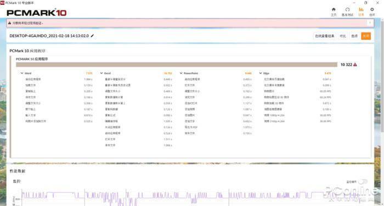Click the 视频 1080p H.264 row

tap(297, 115)
